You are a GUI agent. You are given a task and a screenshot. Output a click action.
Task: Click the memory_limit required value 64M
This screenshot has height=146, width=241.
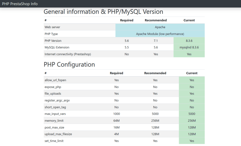pos(116,121)
